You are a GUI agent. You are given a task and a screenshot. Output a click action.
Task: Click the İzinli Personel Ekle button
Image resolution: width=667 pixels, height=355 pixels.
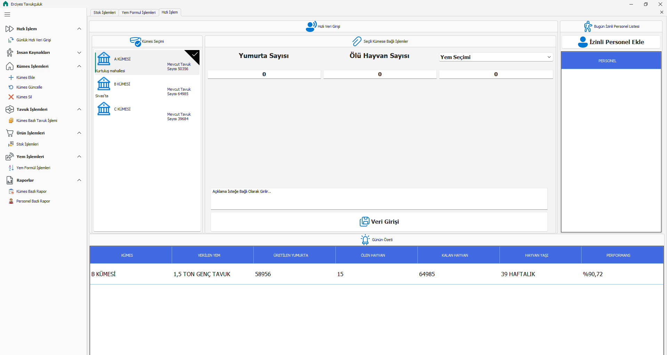(611, 42)
